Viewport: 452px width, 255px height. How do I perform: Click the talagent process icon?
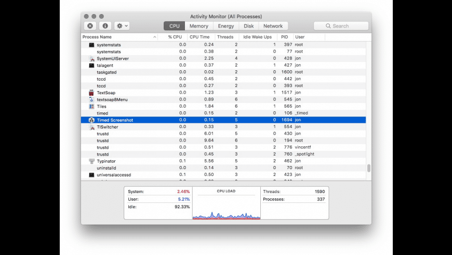(91, 65)
